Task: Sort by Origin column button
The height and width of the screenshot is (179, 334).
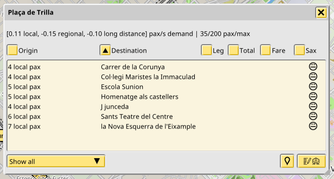Action: click(12, 50)
